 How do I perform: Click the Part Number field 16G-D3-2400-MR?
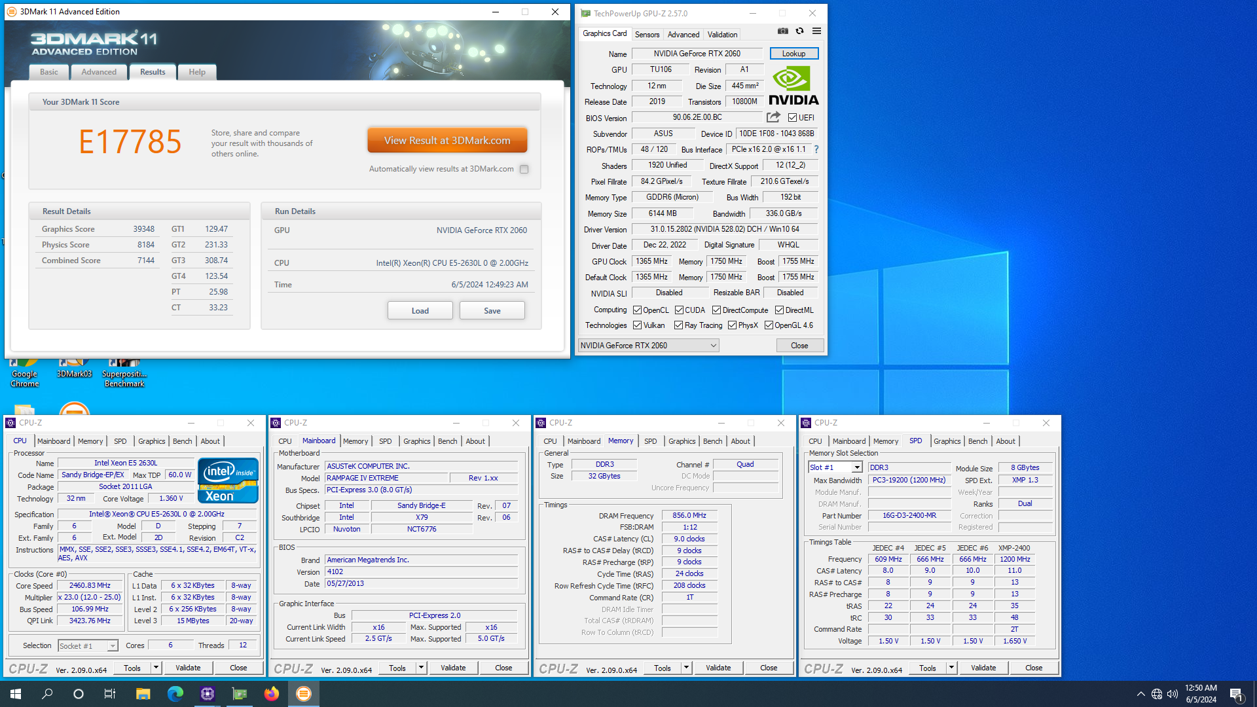coord(909,515)
